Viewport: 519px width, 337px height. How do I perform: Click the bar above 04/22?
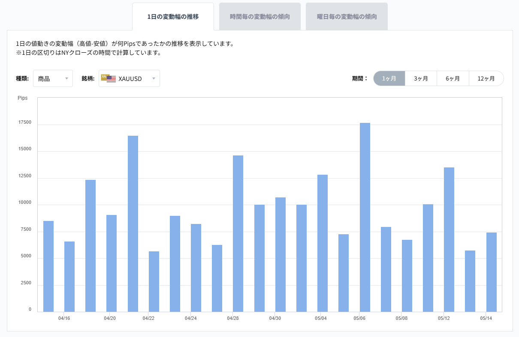pos(154,281)
